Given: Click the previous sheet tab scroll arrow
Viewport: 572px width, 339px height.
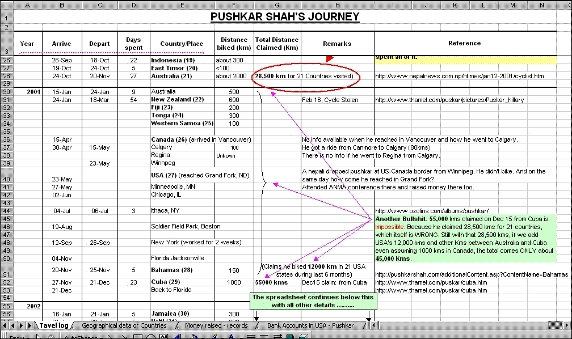Looking at the screenshot, I should pyautogui.click(x=14, y=325).
